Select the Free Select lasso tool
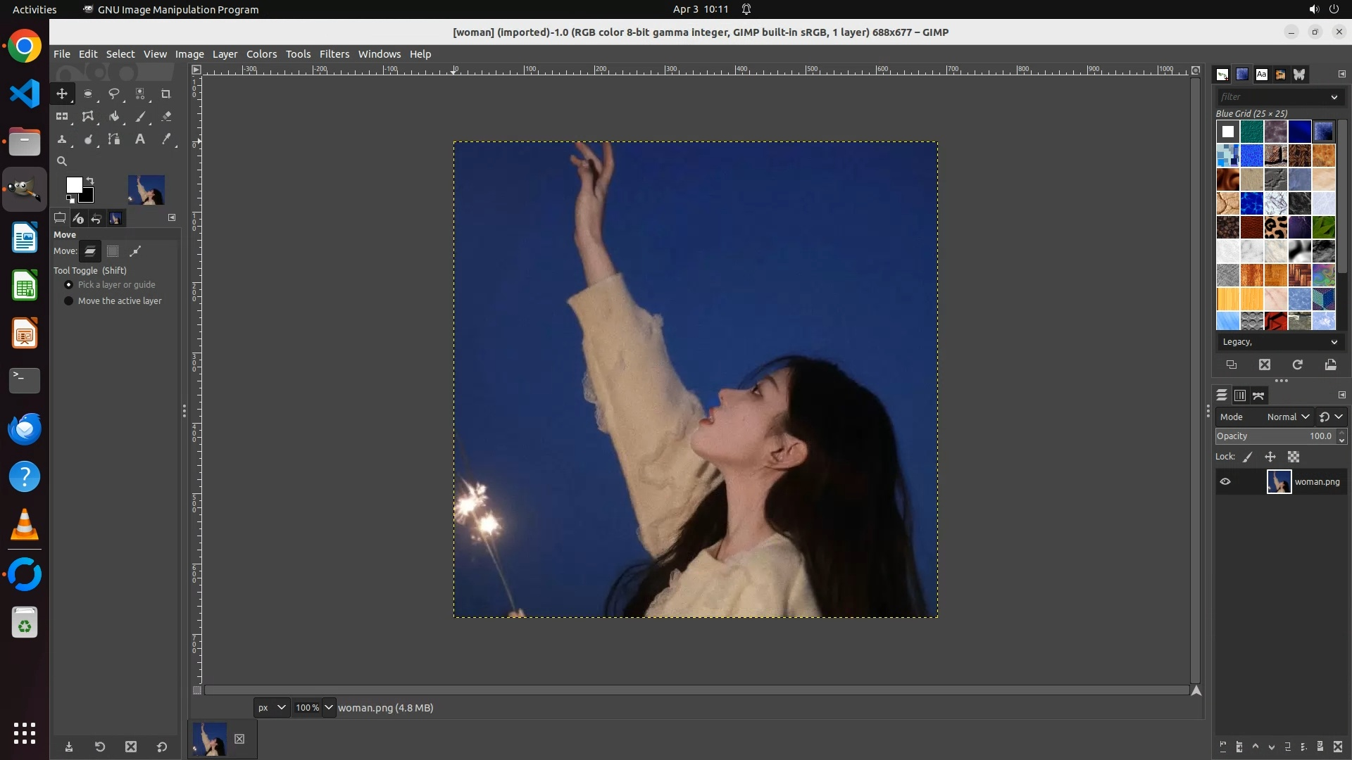Viewport: 1352px width, 760px height. [x=113, y=94]
